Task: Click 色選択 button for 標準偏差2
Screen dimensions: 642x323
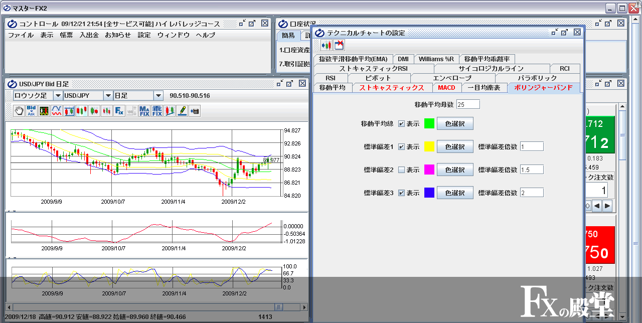Action: click(x=455, y=170)
